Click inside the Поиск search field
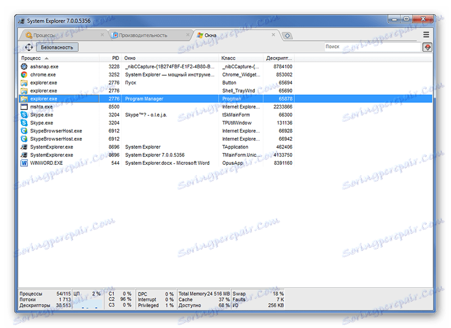The width and height of the screenshot is (451, 328). [366, 47]
